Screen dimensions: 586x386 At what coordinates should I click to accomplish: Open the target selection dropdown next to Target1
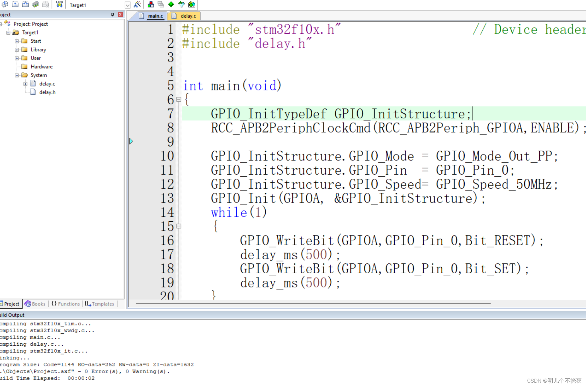tap(127, 5)
